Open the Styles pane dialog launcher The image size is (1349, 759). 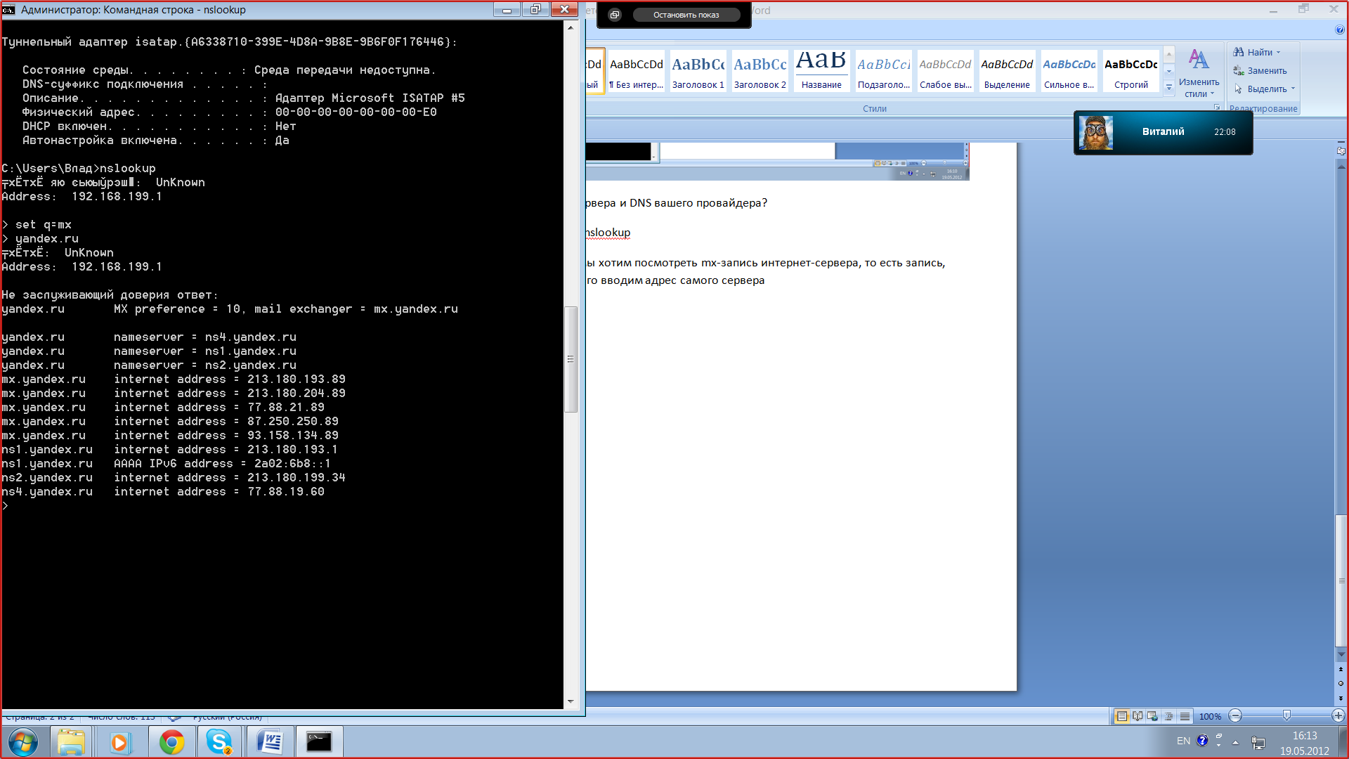1217,108
